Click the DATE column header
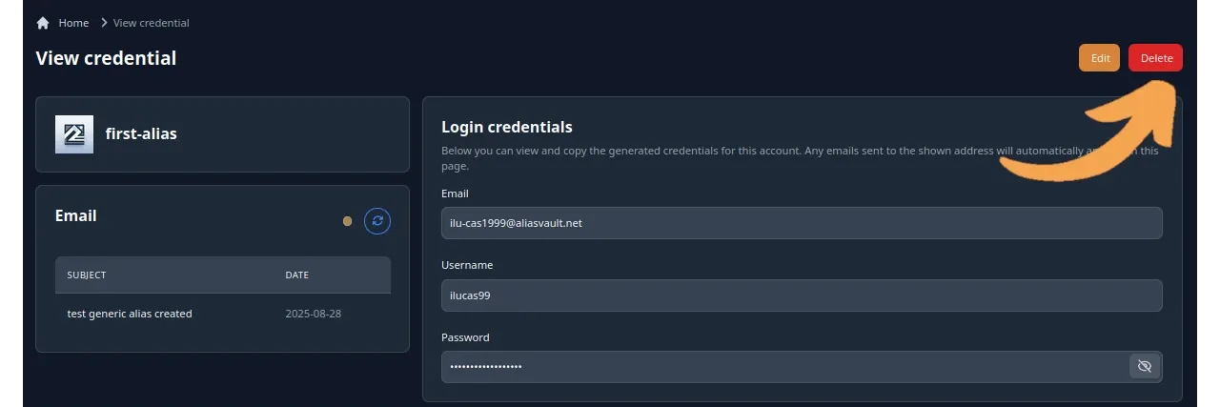 [x=297, y=275]
